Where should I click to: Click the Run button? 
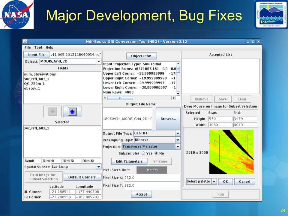[x=220, y=194]
